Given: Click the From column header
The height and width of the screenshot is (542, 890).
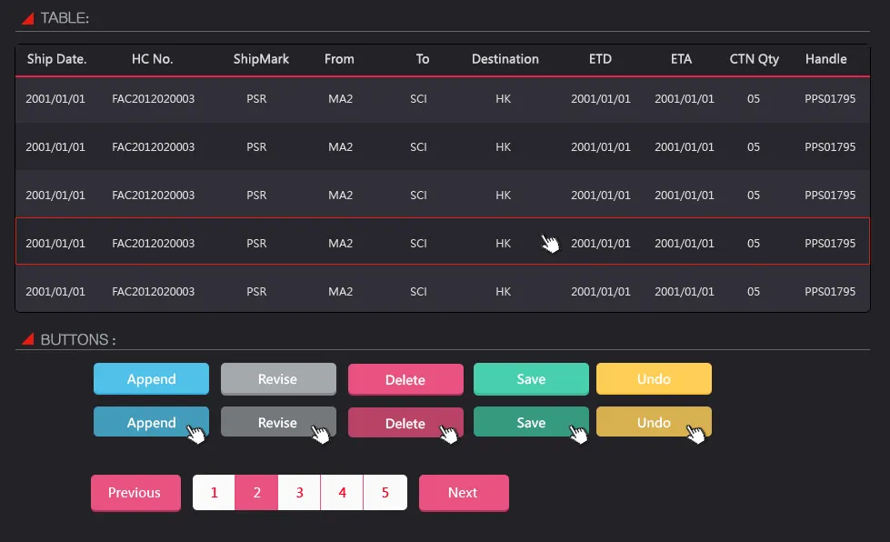Looking at the screenshot, I should coord(339,59).
